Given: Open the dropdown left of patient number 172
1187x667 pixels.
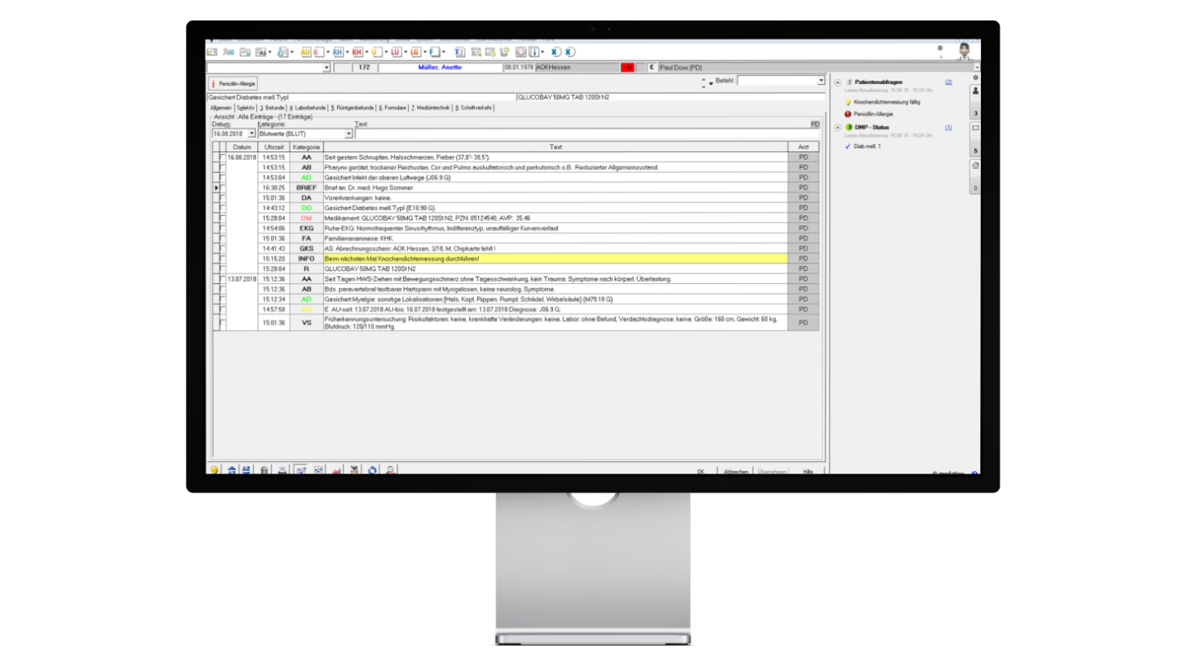Looking at the screenshot, I should coord(326,68).
